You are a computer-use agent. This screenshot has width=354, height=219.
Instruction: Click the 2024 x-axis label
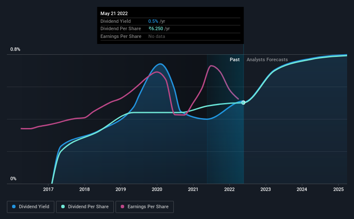(302, 189)
